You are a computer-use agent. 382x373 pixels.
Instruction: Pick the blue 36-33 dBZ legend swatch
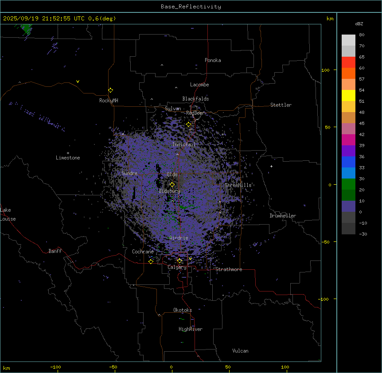(x=348, y=162)
